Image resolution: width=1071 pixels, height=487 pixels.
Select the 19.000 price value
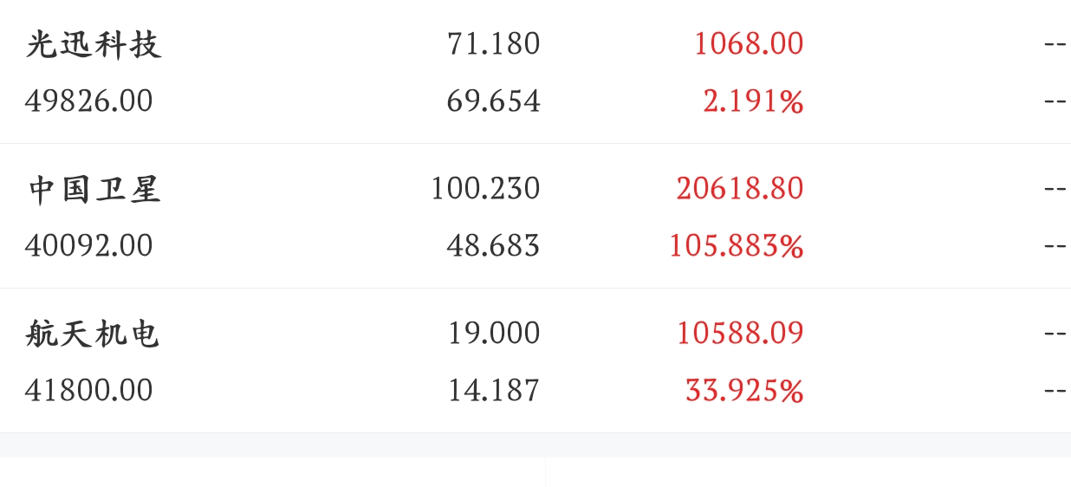493,334
